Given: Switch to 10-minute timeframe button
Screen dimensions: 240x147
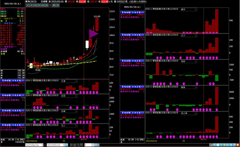Looking at the screenshot, I should tap(35, 5).
